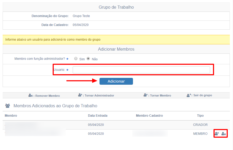Viewport: 233px width, 150px height.
Task: Click the yellow information notice banner
Action: pos(116,40)
